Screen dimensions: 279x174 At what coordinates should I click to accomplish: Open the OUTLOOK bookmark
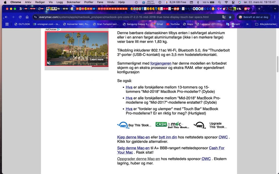point(22,24)
